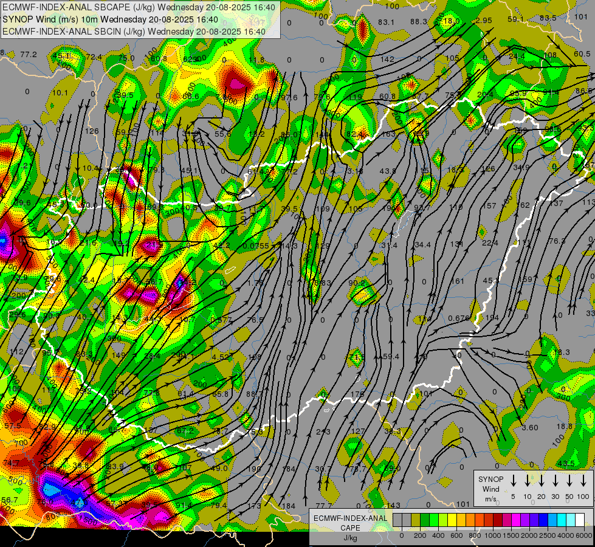Pick the white swatch in CAPE legend

(x=580, y=520)
